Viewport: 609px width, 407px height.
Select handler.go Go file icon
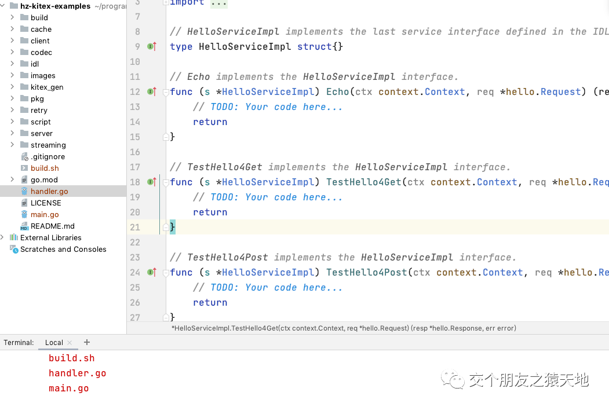coord(24,191)
